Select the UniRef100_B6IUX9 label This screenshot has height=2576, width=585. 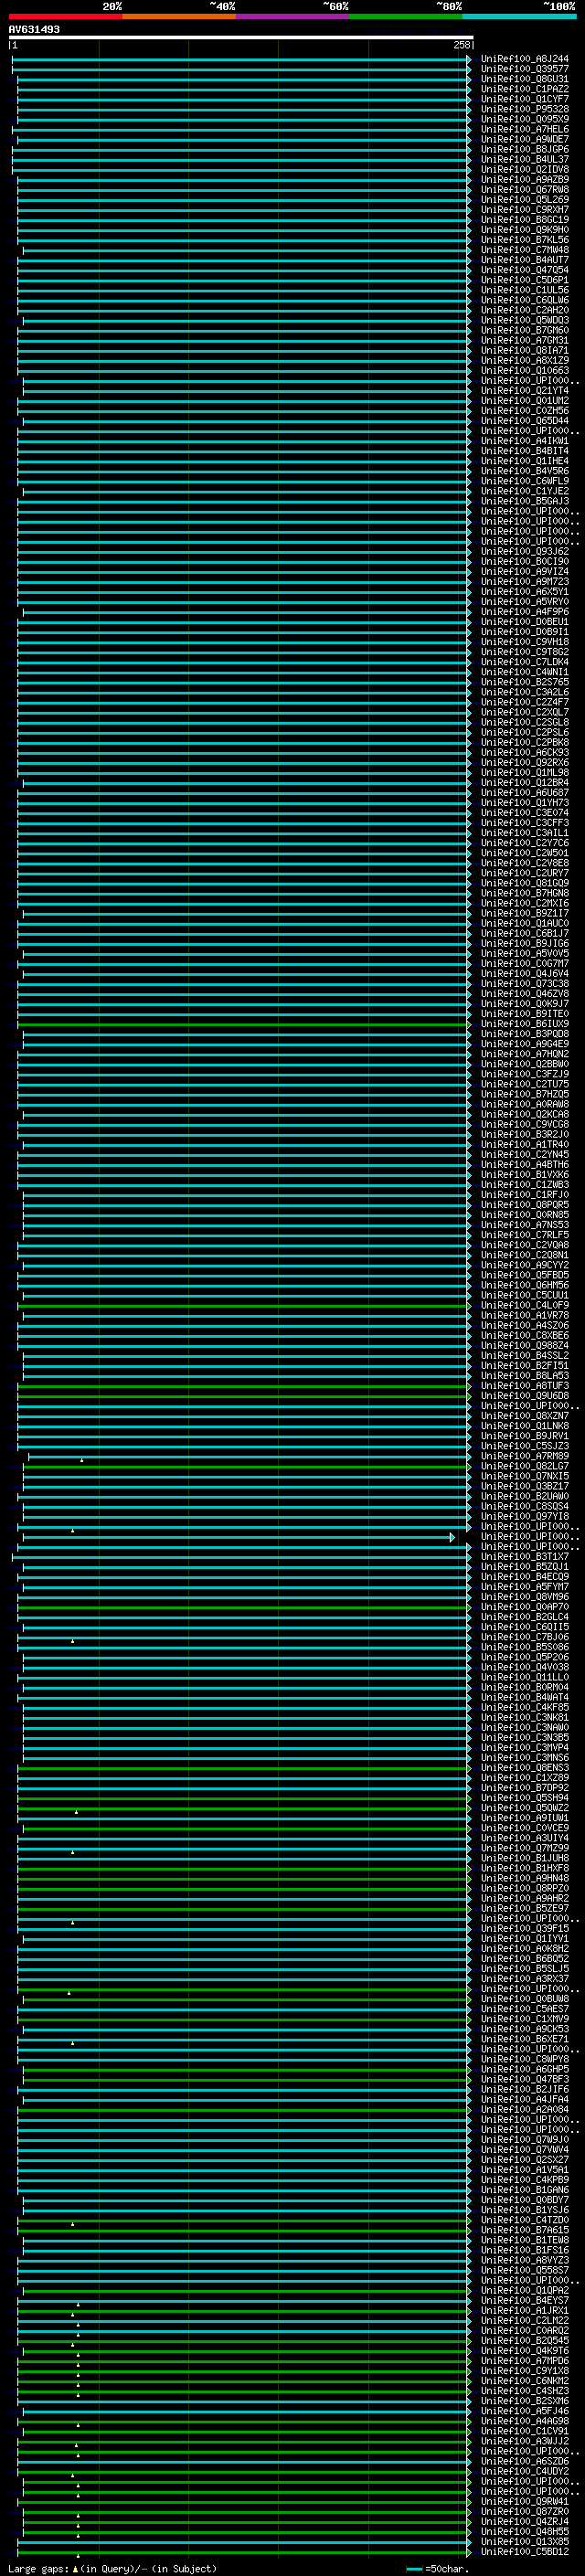click(524, 1023)
